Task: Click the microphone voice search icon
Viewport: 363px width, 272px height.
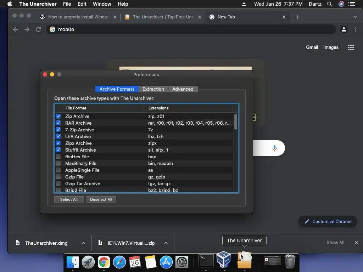Action: click(275, 148)
